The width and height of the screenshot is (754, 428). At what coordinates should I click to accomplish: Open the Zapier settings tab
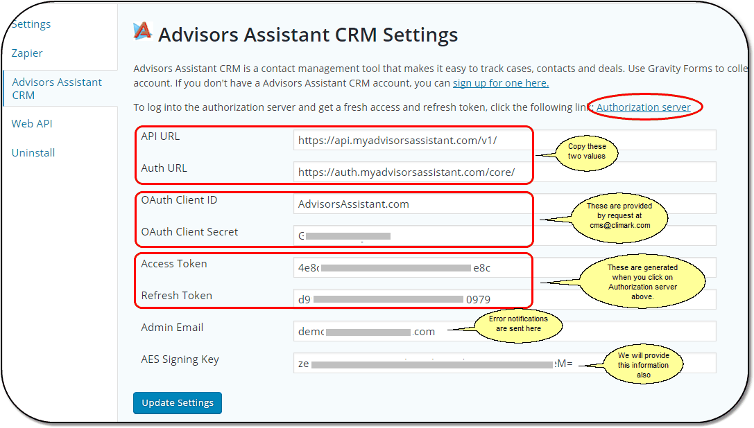(27, 53)
